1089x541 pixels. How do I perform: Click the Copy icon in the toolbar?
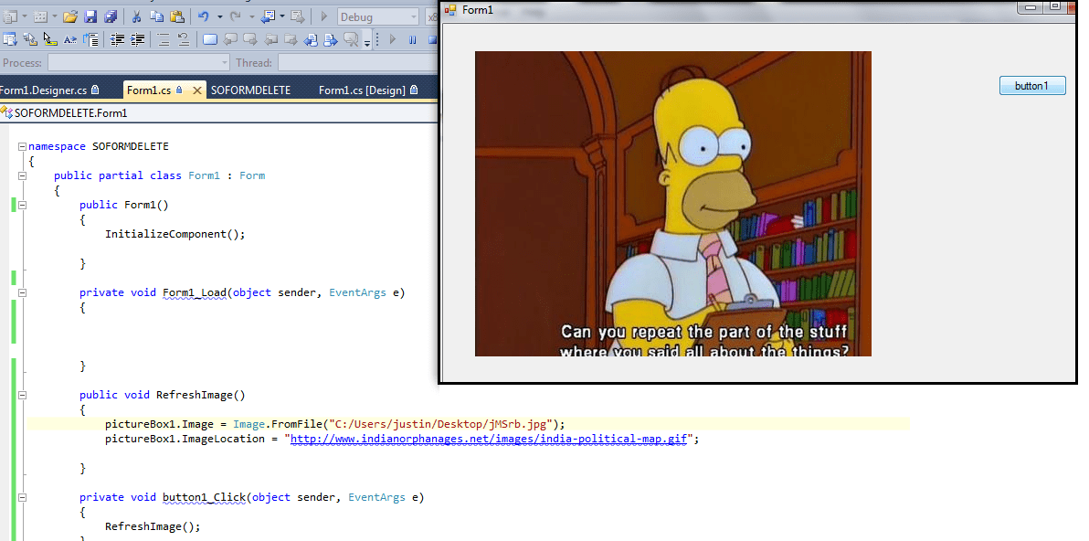coord(157,16)
